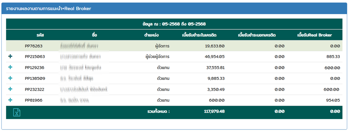Click the total 117,979.48 cell

point(214,112)
